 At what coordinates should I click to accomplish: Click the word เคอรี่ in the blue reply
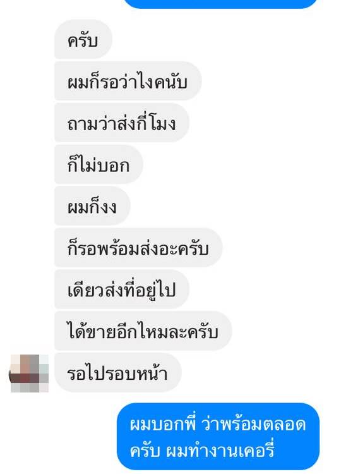pos(256,450)
